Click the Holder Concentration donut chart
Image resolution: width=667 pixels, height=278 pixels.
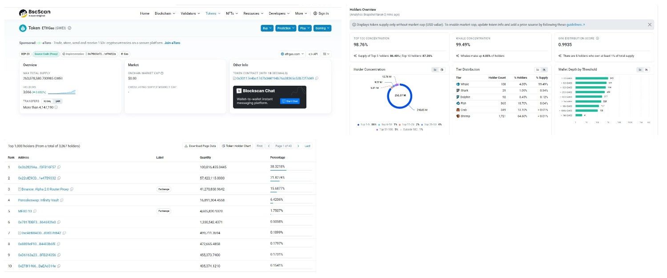[399, 95]
